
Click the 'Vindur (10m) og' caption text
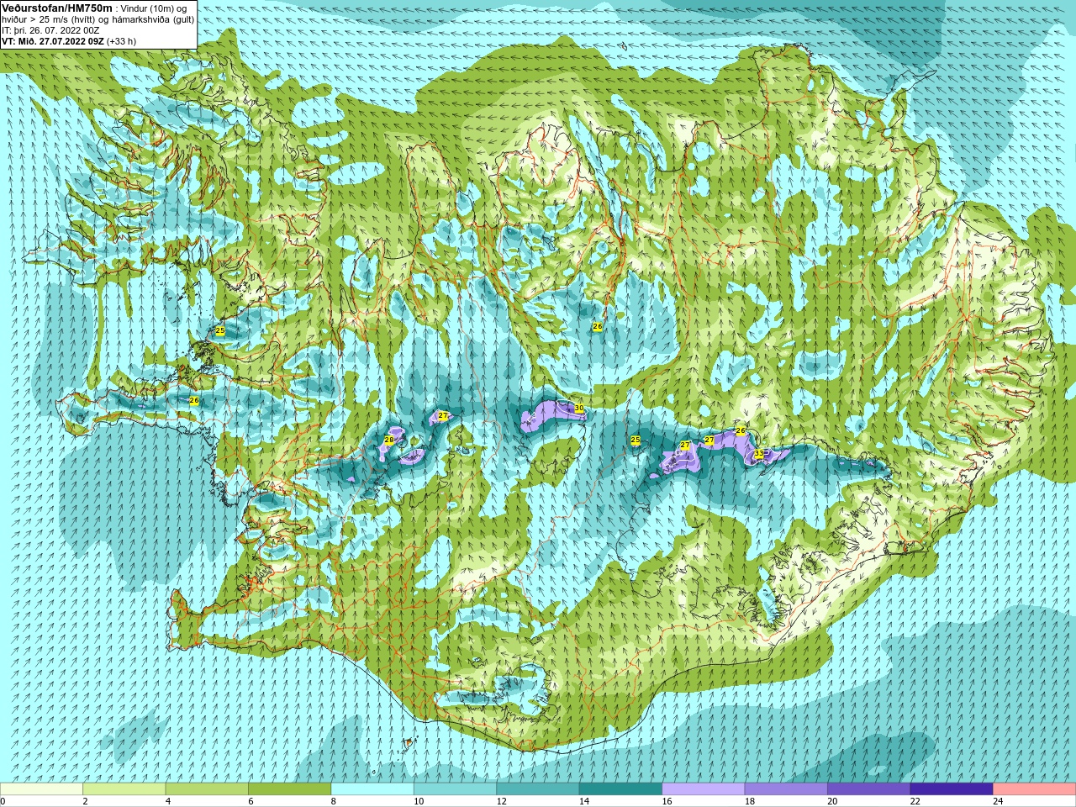(x=155, y=8)
